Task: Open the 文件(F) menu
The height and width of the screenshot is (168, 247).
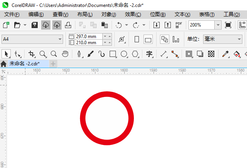Action: 12,15
